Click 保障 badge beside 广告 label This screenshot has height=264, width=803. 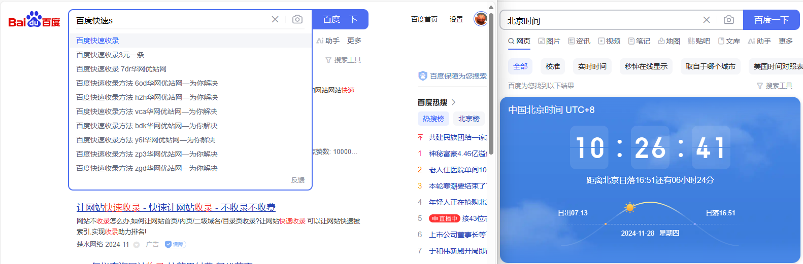point(175,244)
